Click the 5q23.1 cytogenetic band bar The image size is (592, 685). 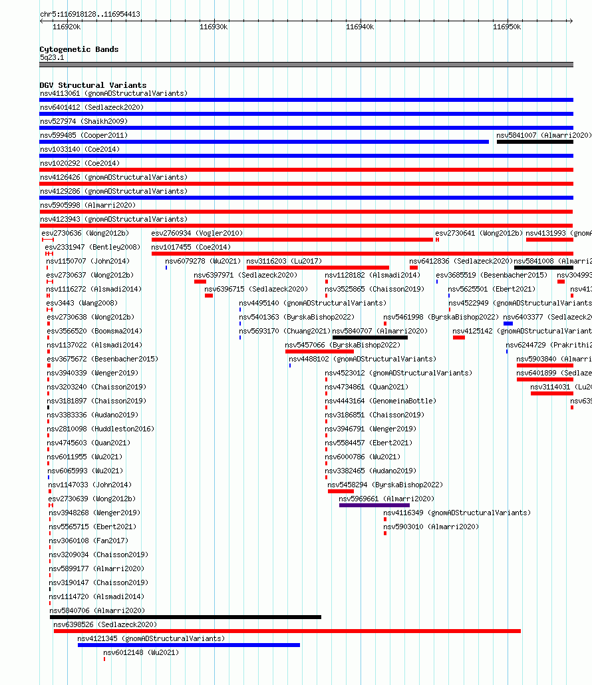point(306,65)
